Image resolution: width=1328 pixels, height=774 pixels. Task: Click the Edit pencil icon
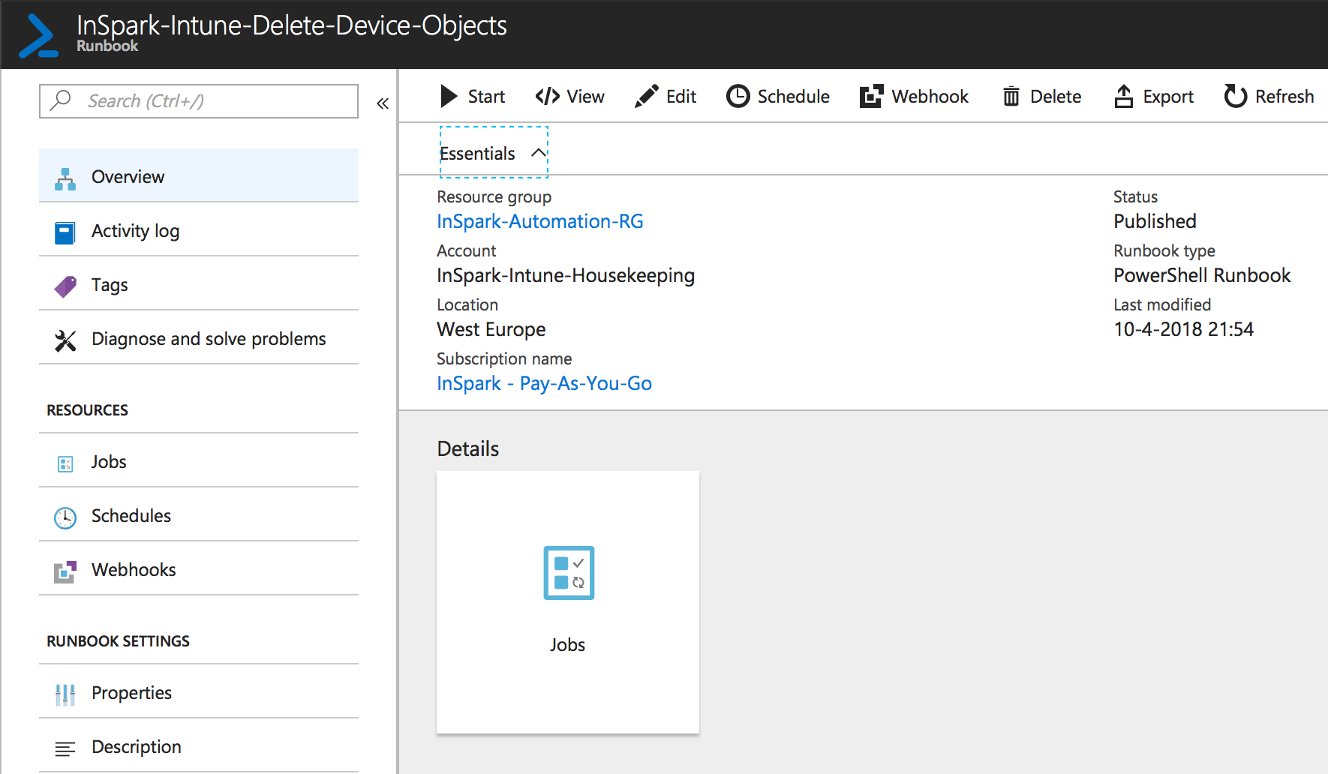(646, 97)
